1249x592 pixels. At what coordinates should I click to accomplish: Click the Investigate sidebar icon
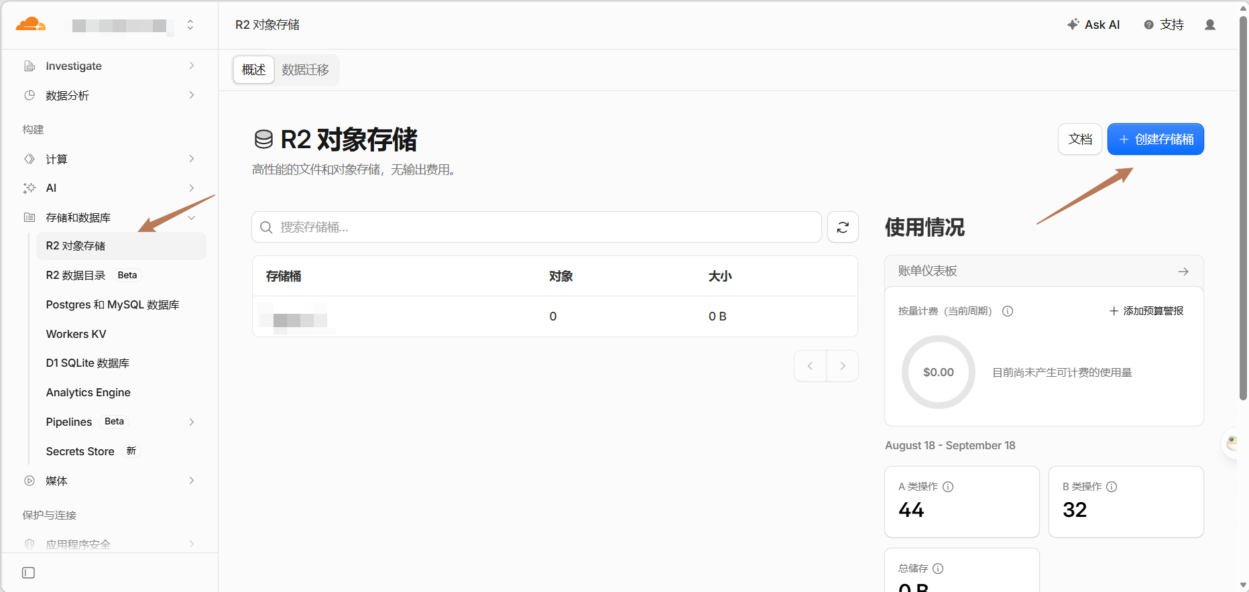[29, 66]
